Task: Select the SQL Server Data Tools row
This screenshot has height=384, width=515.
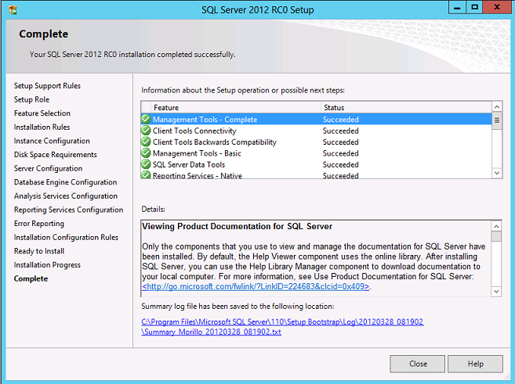Action: 317,164
